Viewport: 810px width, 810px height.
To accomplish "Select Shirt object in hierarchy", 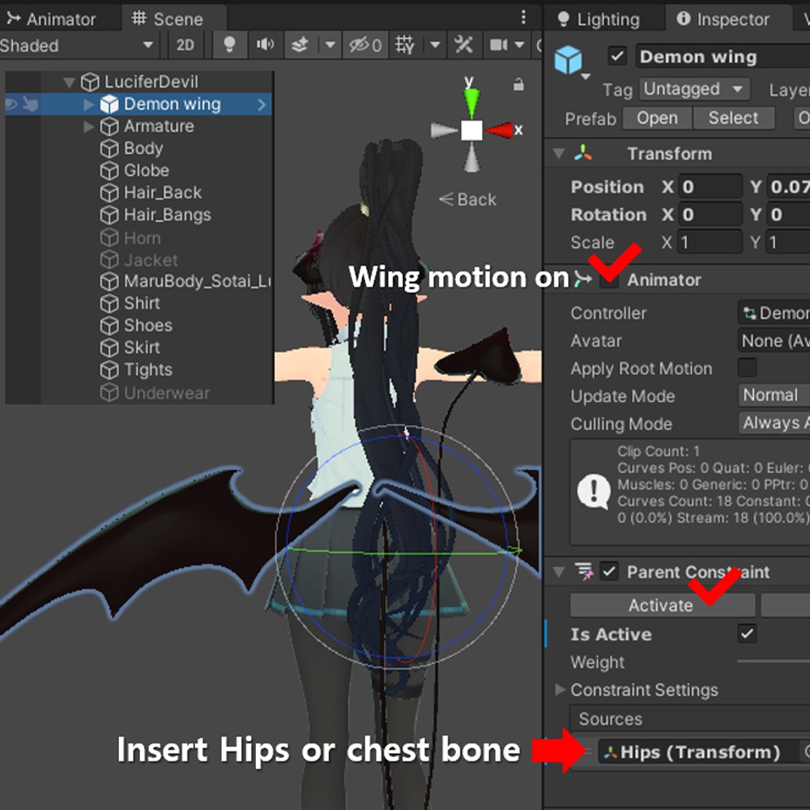I will 142,303.
